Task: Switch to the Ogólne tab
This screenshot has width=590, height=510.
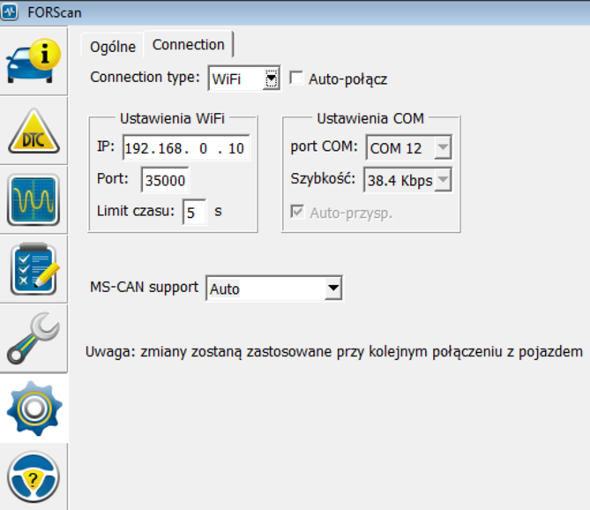Action: [113, 47]
